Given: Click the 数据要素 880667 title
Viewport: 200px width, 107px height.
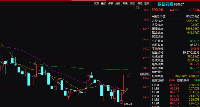Looking at the screenshot, I should pyautogui.click(x=171, y=4).
